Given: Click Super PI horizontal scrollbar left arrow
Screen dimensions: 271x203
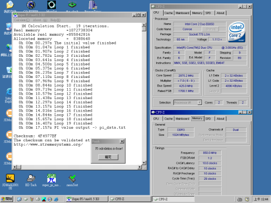Looking at the screenshot, I should [x=15, y=167].
